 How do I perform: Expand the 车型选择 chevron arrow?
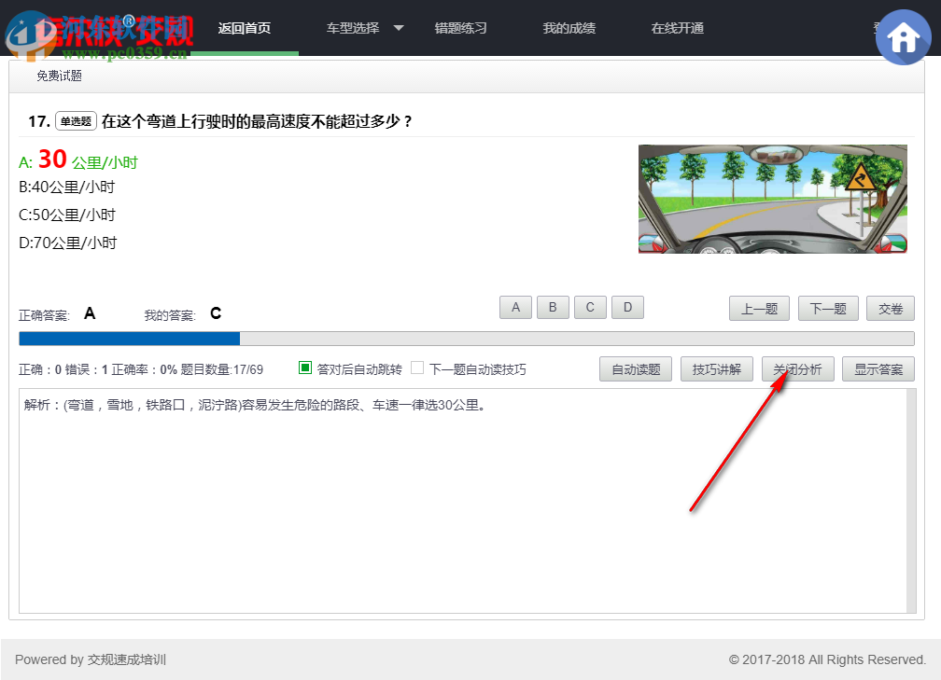click(x=399, y=28)
